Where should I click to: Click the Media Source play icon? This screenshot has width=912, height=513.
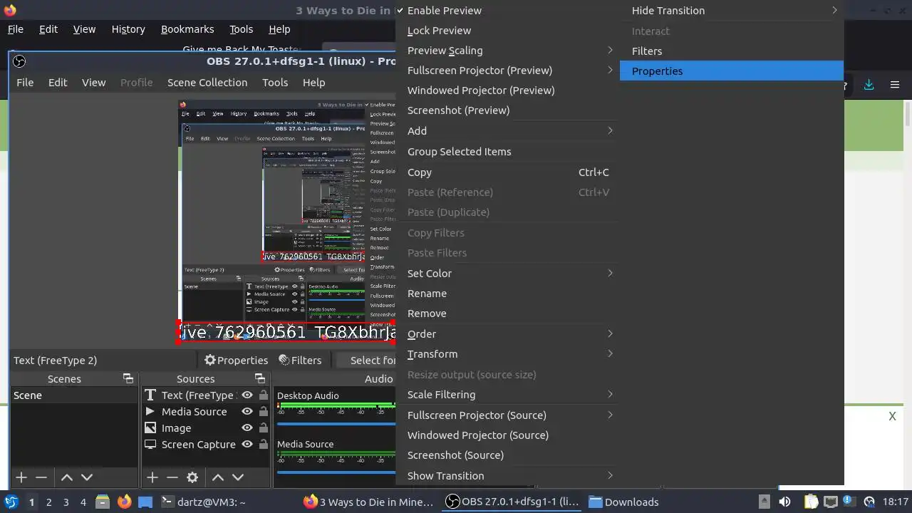(150, 412)
